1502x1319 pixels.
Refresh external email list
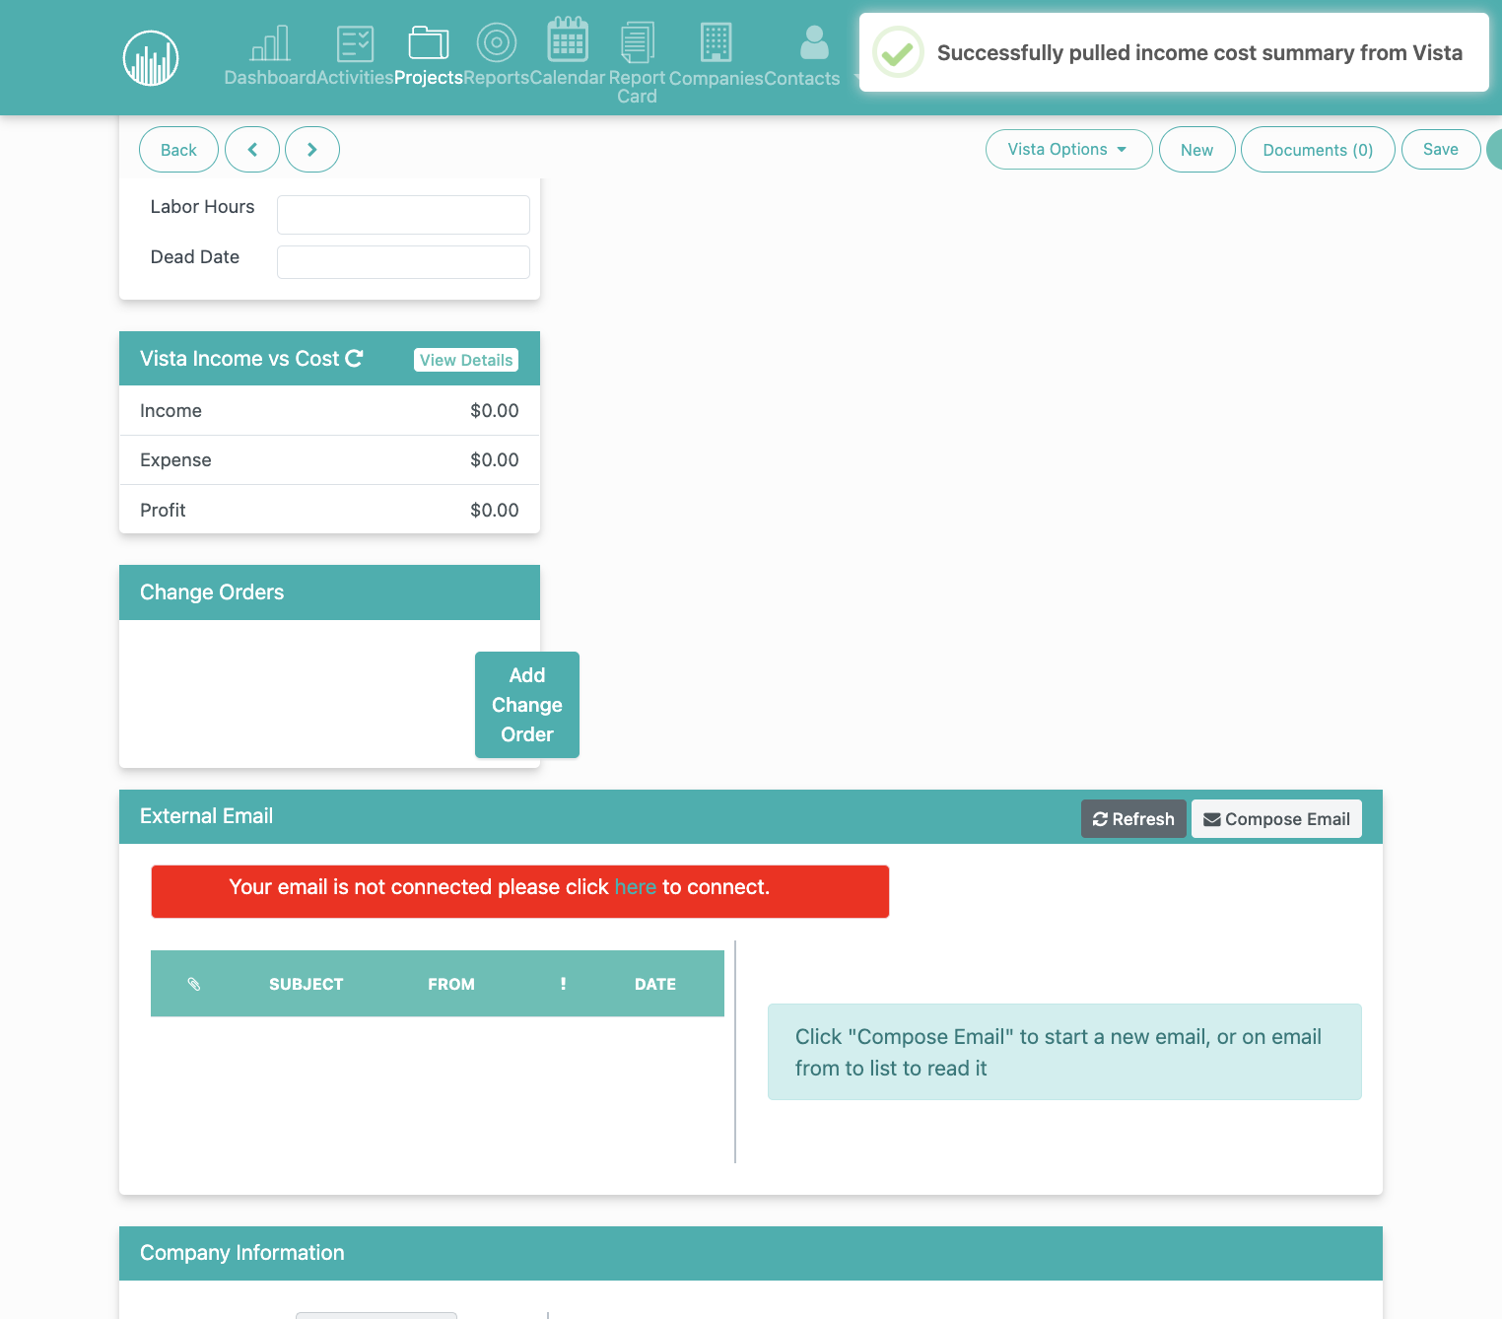pyautogui.click(x=1133, y=819)
